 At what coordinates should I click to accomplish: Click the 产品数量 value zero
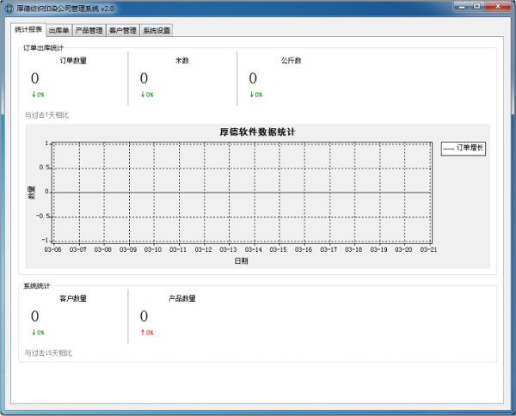pos(144,315)
